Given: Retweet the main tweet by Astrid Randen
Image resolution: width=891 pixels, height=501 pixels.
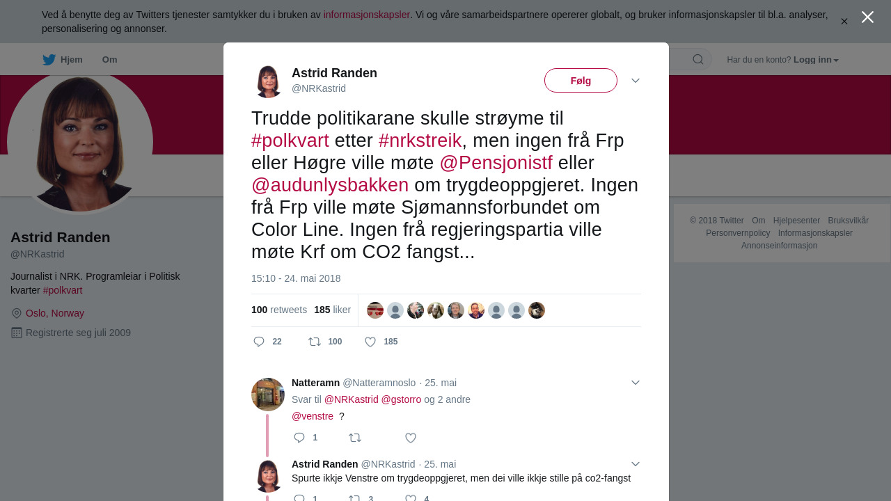Looking at the screenshot, I should pos(315,342).
